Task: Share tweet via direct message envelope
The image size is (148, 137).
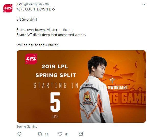Action: point(81,134)
